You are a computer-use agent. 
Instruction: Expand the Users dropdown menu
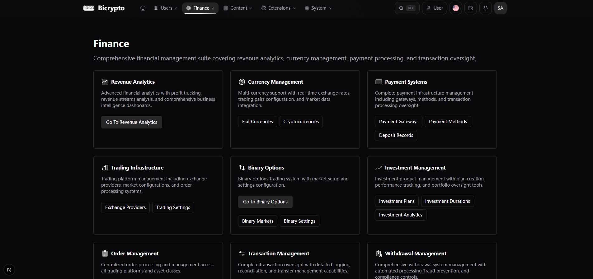(165, 8)
